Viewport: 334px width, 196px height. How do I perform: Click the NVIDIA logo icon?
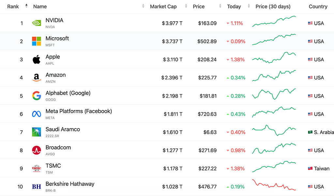[37, 23]
